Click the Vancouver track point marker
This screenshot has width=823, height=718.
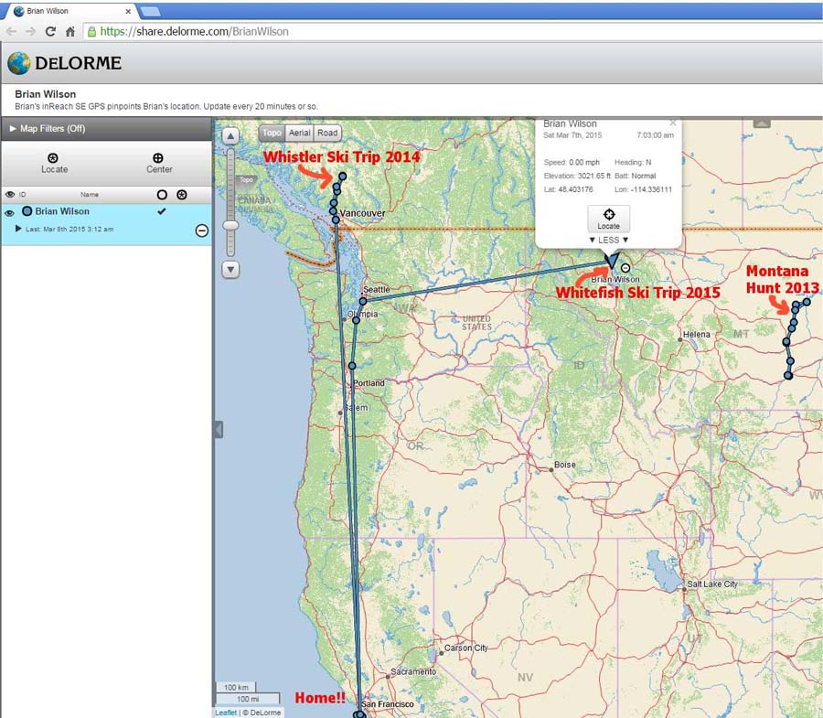pyautogui.click(x=336, y=220)
